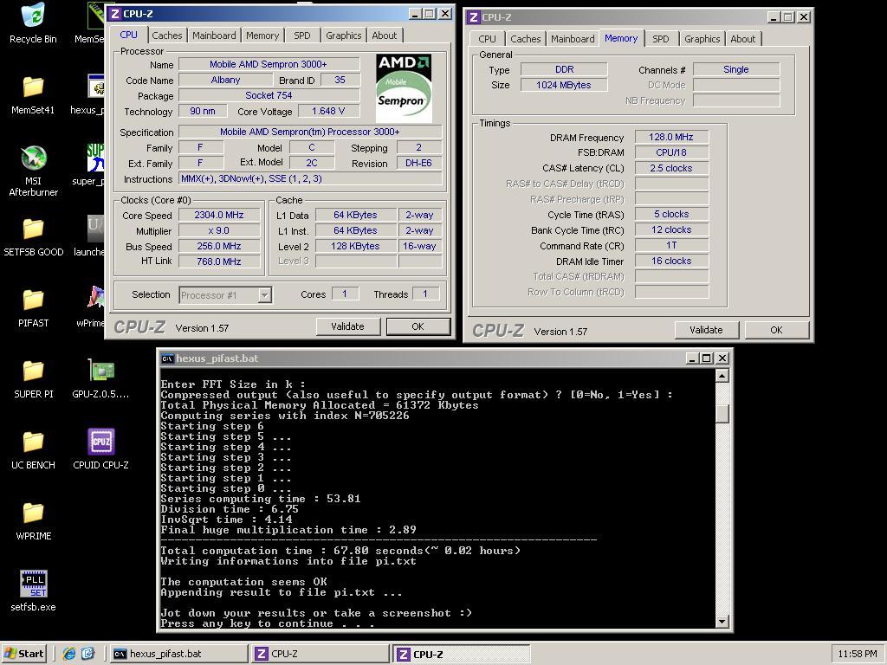Activate the first CPU-Z taskbar button
This screenshot has width=887, height=665.
(320, 654)
